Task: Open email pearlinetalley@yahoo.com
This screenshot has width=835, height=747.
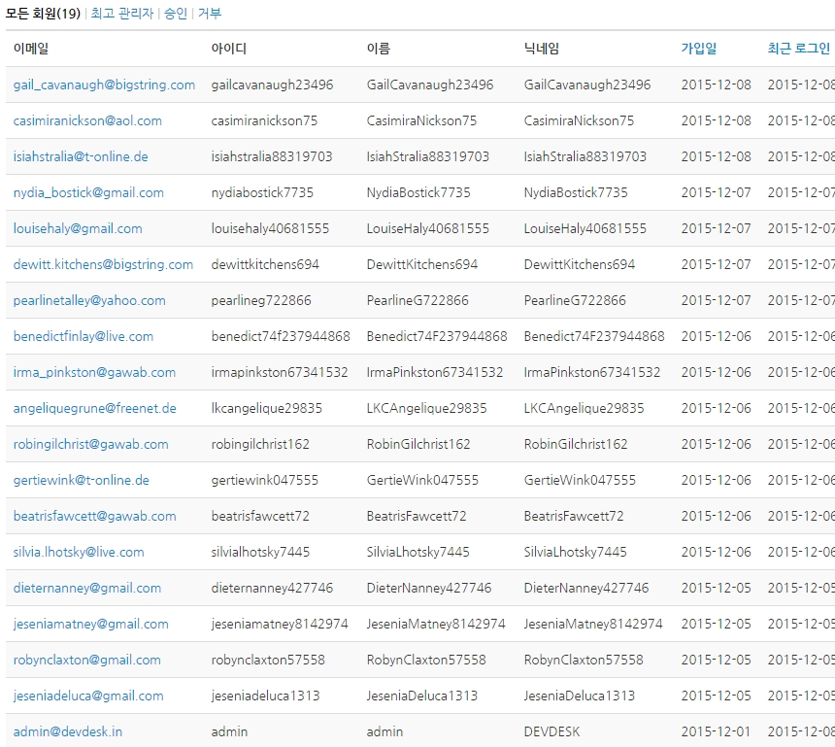Action: [89, 300]
